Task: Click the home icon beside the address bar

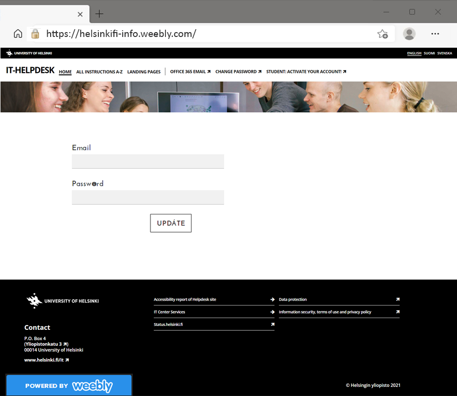Action: pos(18,34)
